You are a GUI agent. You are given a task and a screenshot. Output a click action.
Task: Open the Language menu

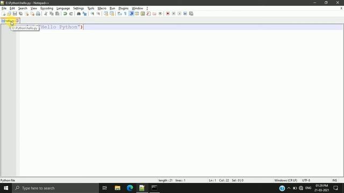click(63, 9)
